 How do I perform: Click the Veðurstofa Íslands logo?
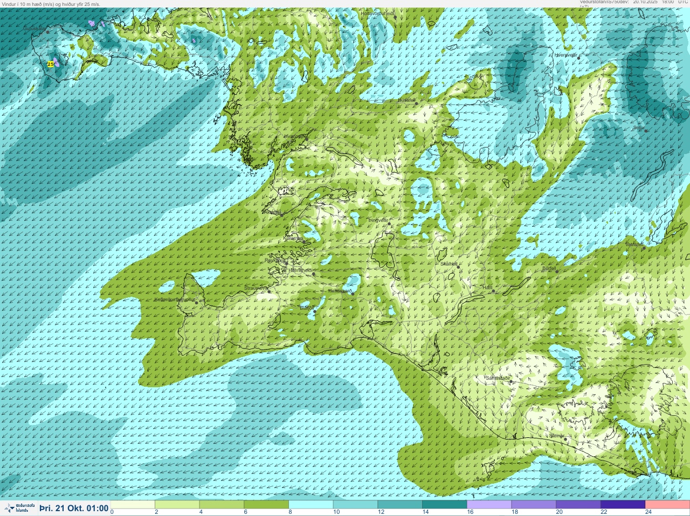click(19, 508)
